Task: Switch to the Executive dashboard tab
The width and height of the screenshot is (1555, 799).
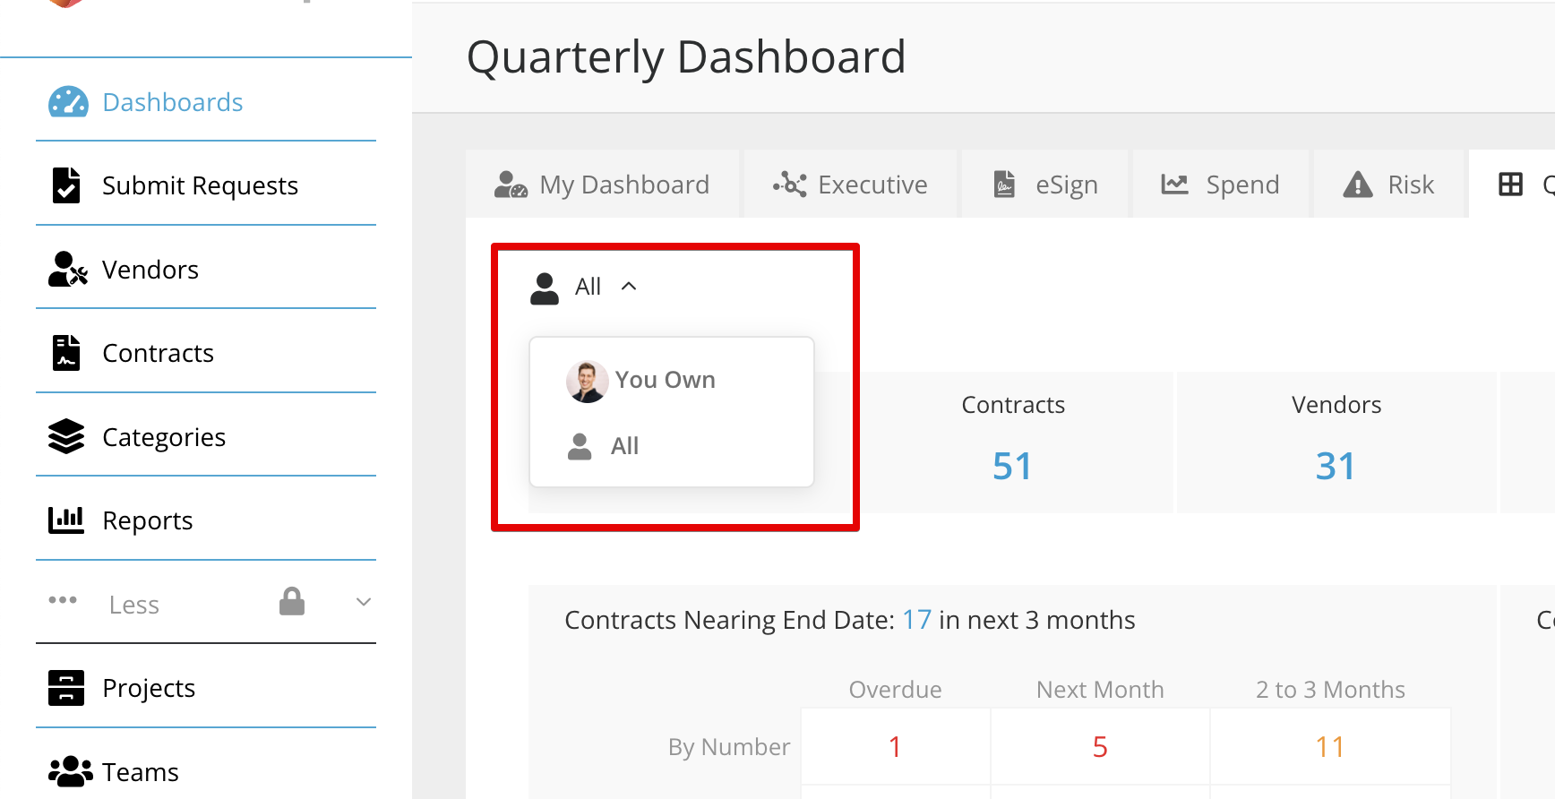Action: (x=849, y=184)
